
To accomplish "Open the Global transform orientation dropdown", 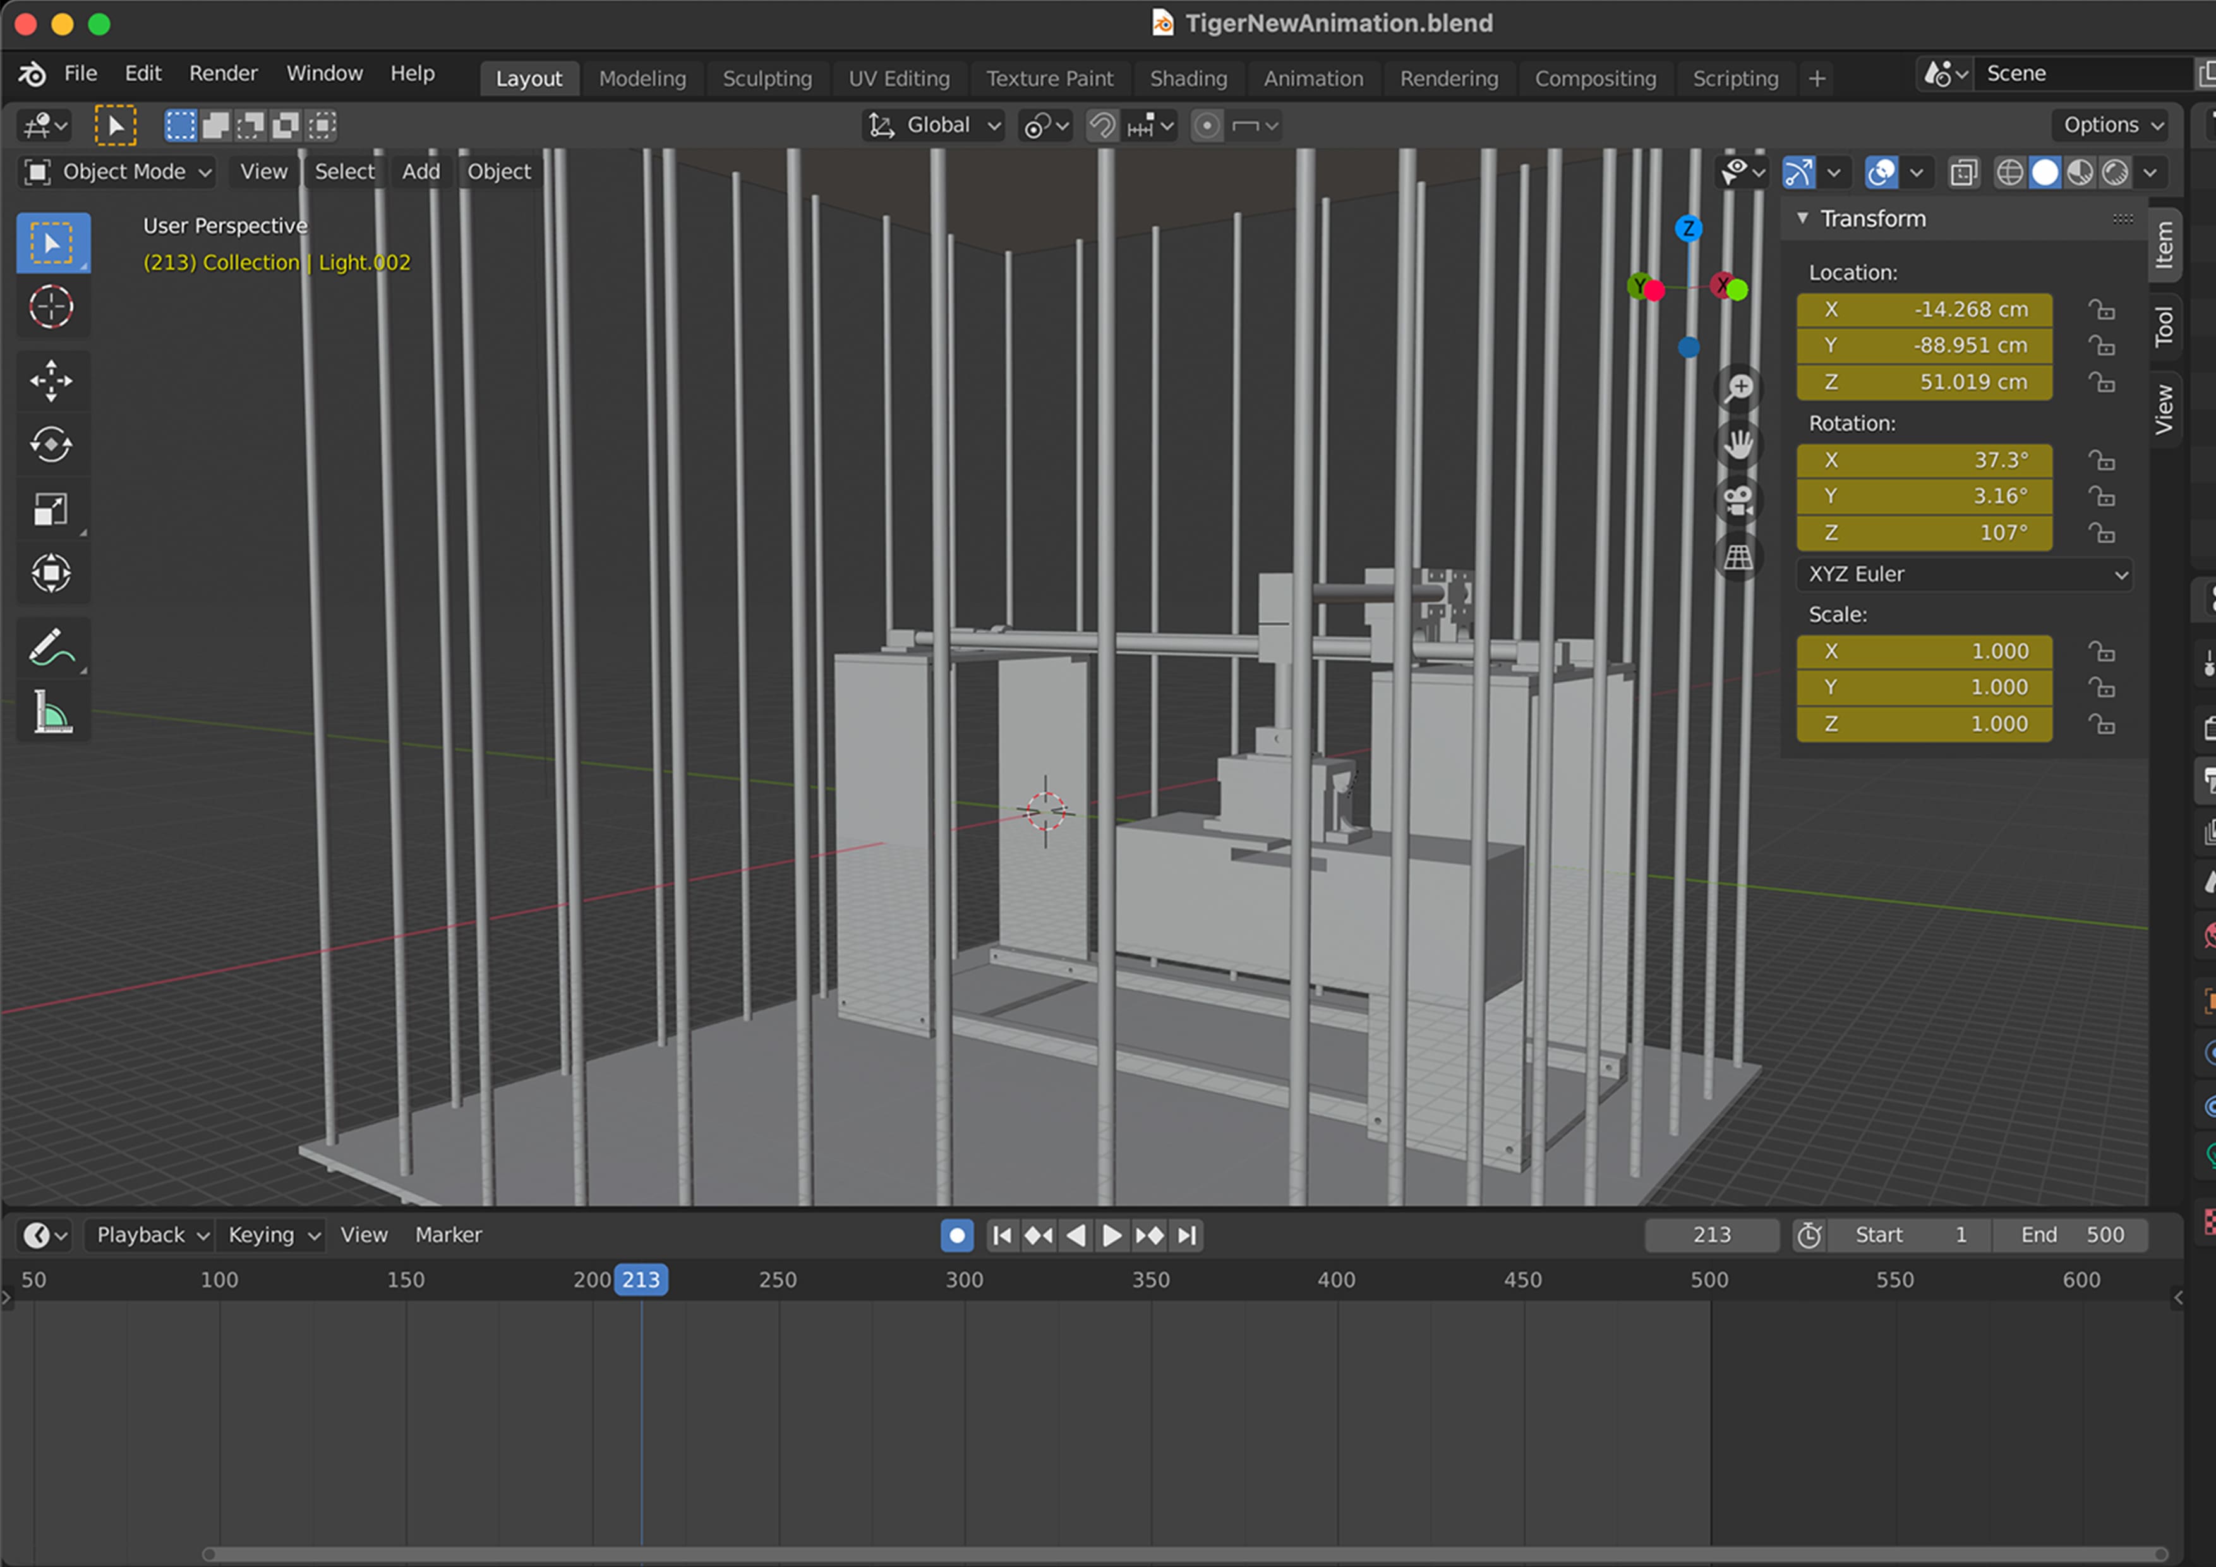I will (x=933, y=126).
